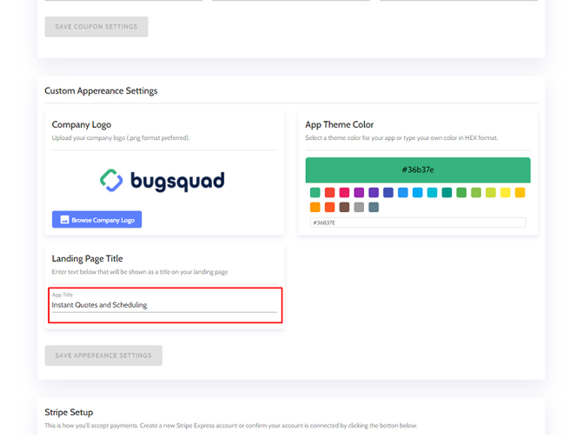Select the blue color swatch

point(403,193)
